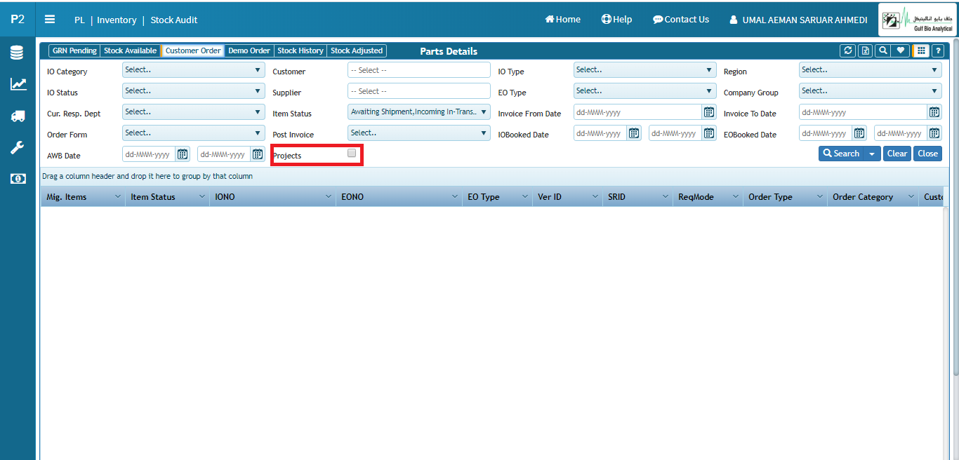959x460 pixels.
Task: Open calendar for Invoice To Date
Action: coord(934,112)
